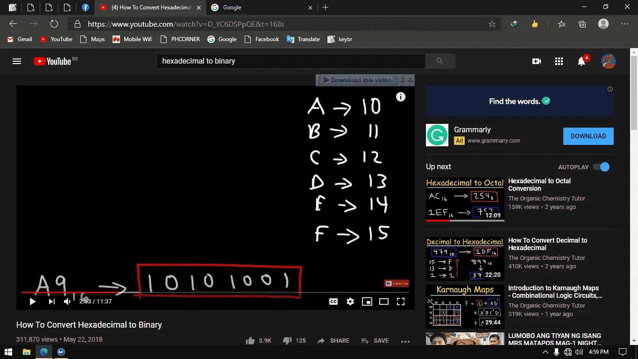Click in the YouTube search field
638x359 pixels.
(x=291, y=61)
